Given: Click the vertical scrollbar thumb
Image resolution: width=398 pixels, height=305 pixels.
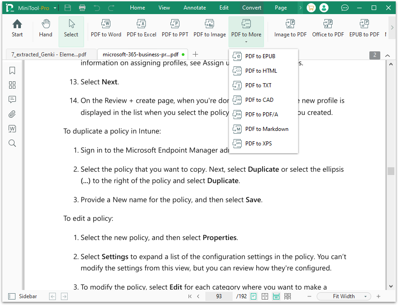Looking at the screenshot, I should point(391,171).
